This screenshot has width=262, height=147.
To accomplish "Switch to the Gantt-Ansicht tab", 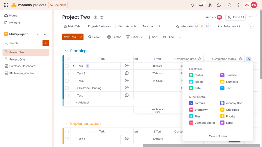I will pos(127,26).
